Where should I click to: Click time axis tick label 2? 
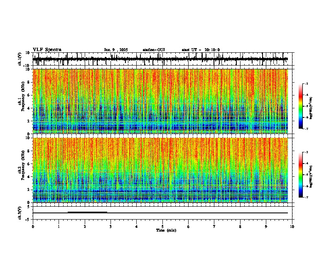click(85, 227)
